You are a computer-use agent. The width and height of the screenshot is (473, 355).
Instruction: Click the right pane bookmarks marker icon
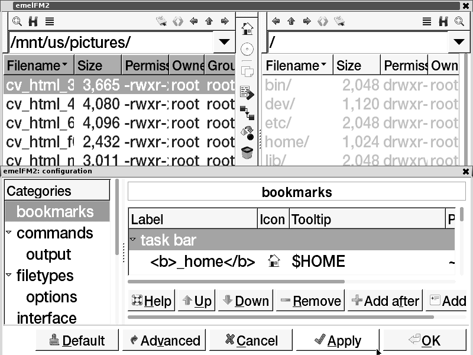coord(339,21)
